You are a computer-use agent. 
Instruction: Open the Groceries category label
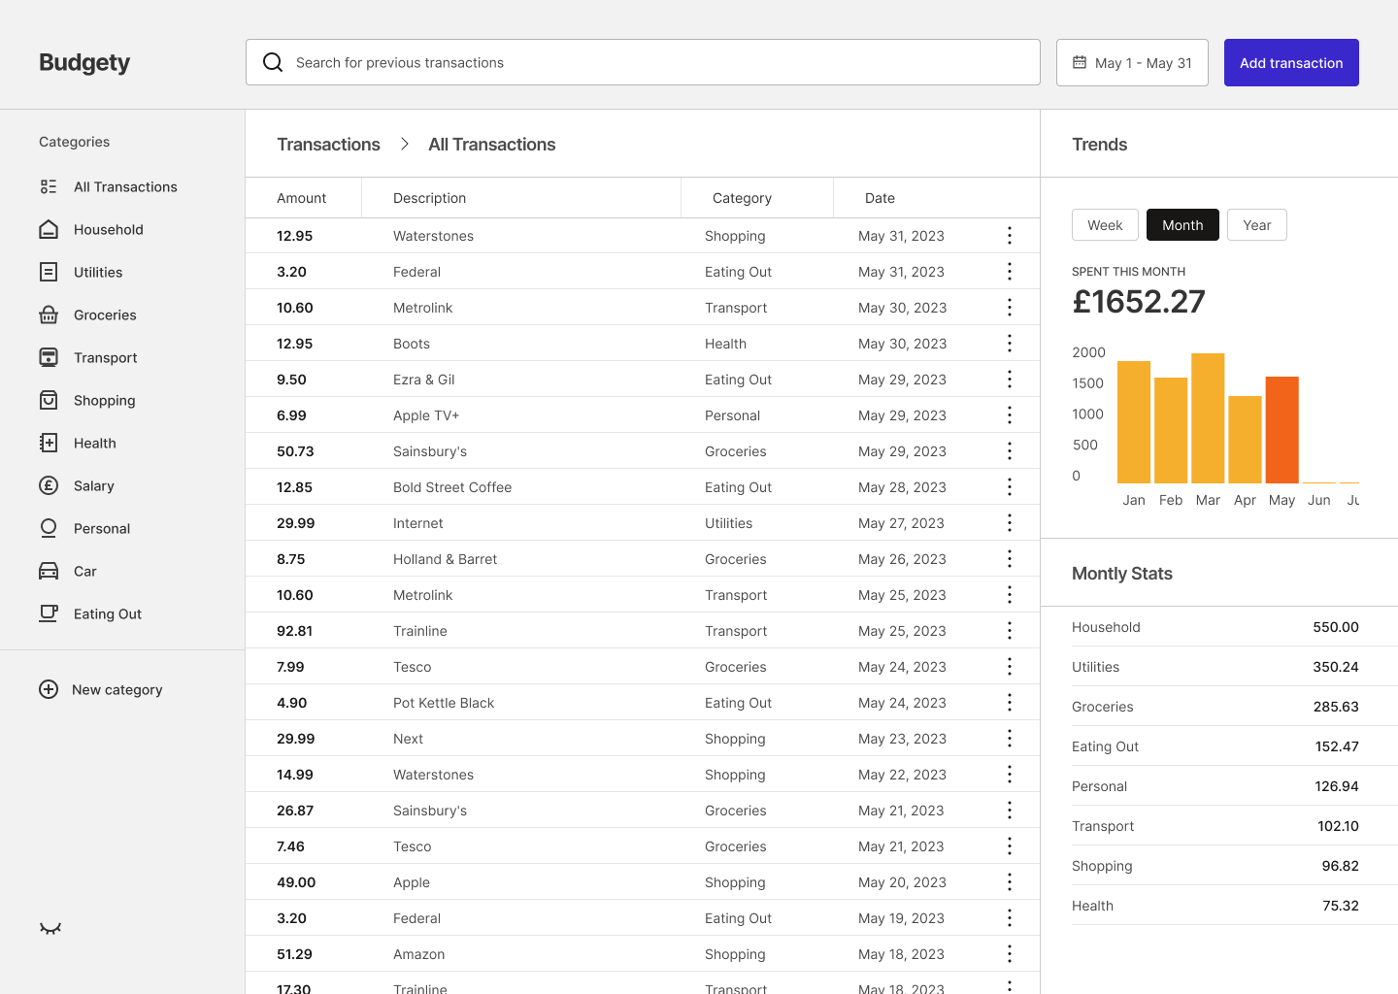tap(105, 315)
